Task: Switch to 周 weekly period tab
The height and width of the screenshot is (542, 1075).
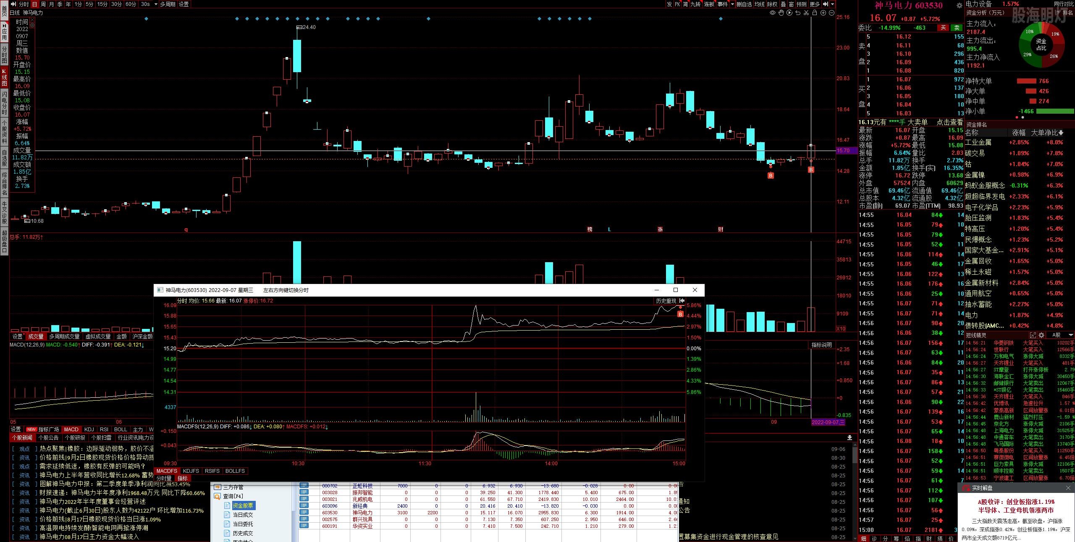Action: pyautogui.click(x=43, y=4)
